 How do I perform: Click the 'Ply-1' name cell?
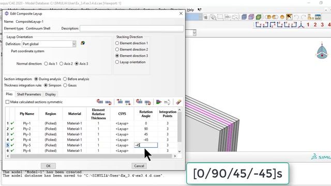pos(27,123)
